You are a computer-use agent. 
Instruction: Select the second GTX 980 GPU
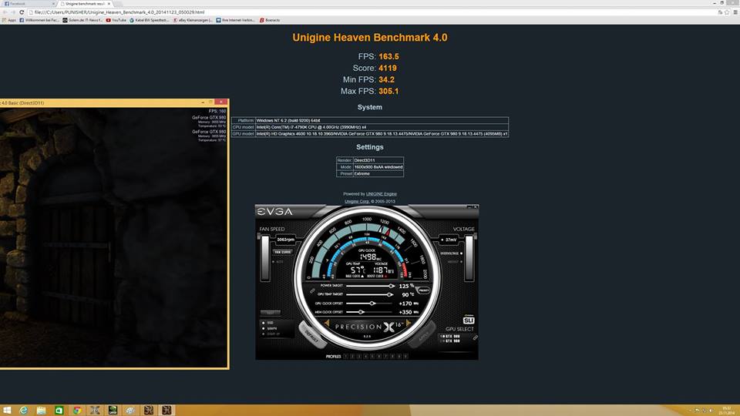pyautogui.click(x=450, y=341)
